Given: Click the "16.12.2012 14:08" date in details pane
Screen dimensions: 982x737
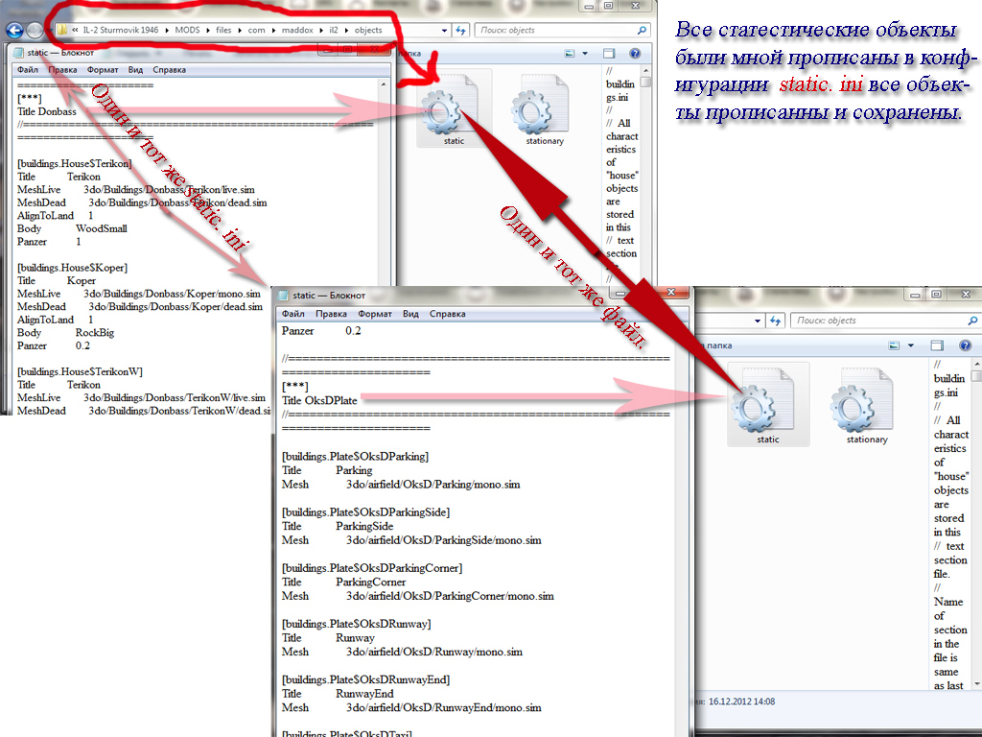Looking at the screenshot, I should click(x=741, y=701).
